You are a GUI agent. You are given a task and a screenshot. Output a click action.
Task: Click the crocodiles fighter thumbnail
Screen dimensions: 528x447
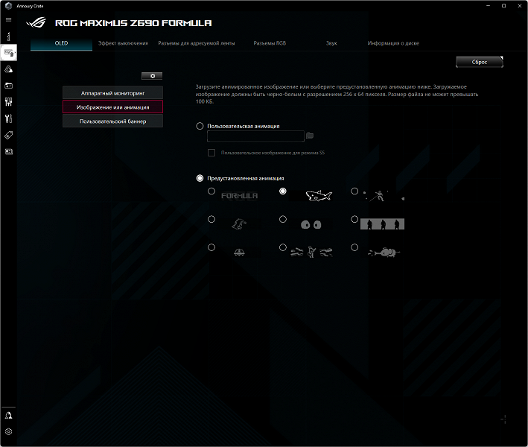click(311, 252)
